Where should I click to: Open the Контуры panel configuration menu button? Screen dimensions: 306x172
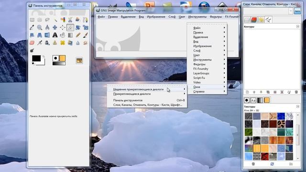298,26
